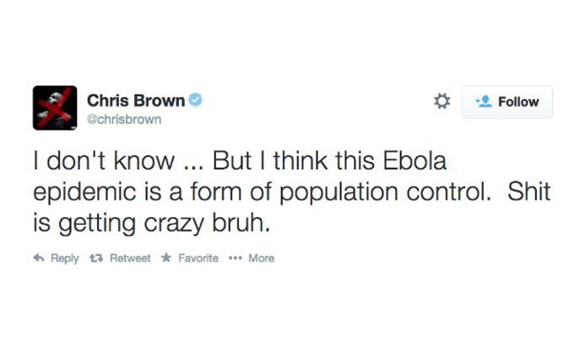Open Chris Brown's profile picture
This screenshot has height=338, width=574.
pos(55,108)
